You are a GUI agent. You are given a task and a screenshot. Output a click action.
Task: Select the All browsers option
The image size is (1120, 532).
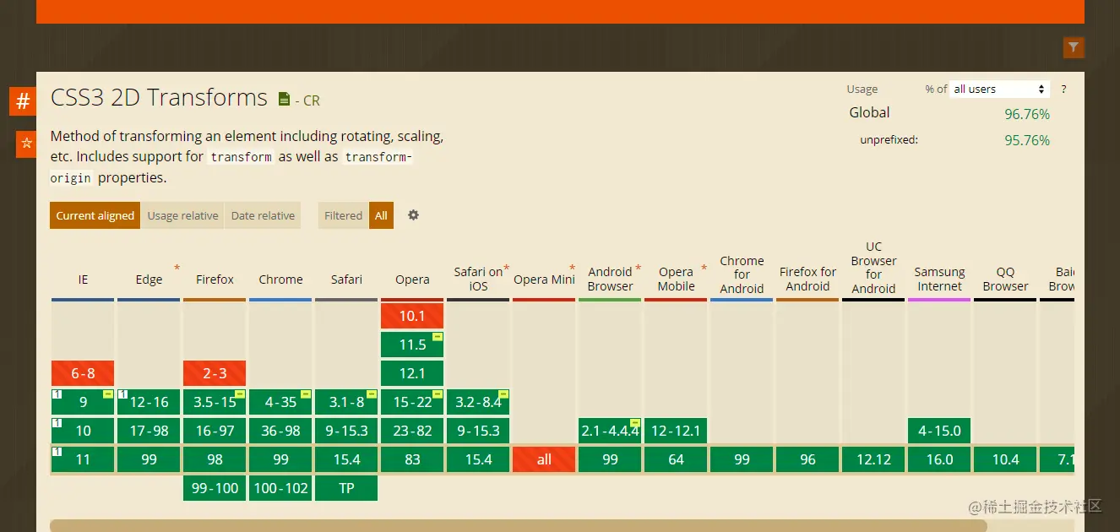pos(381,215)
